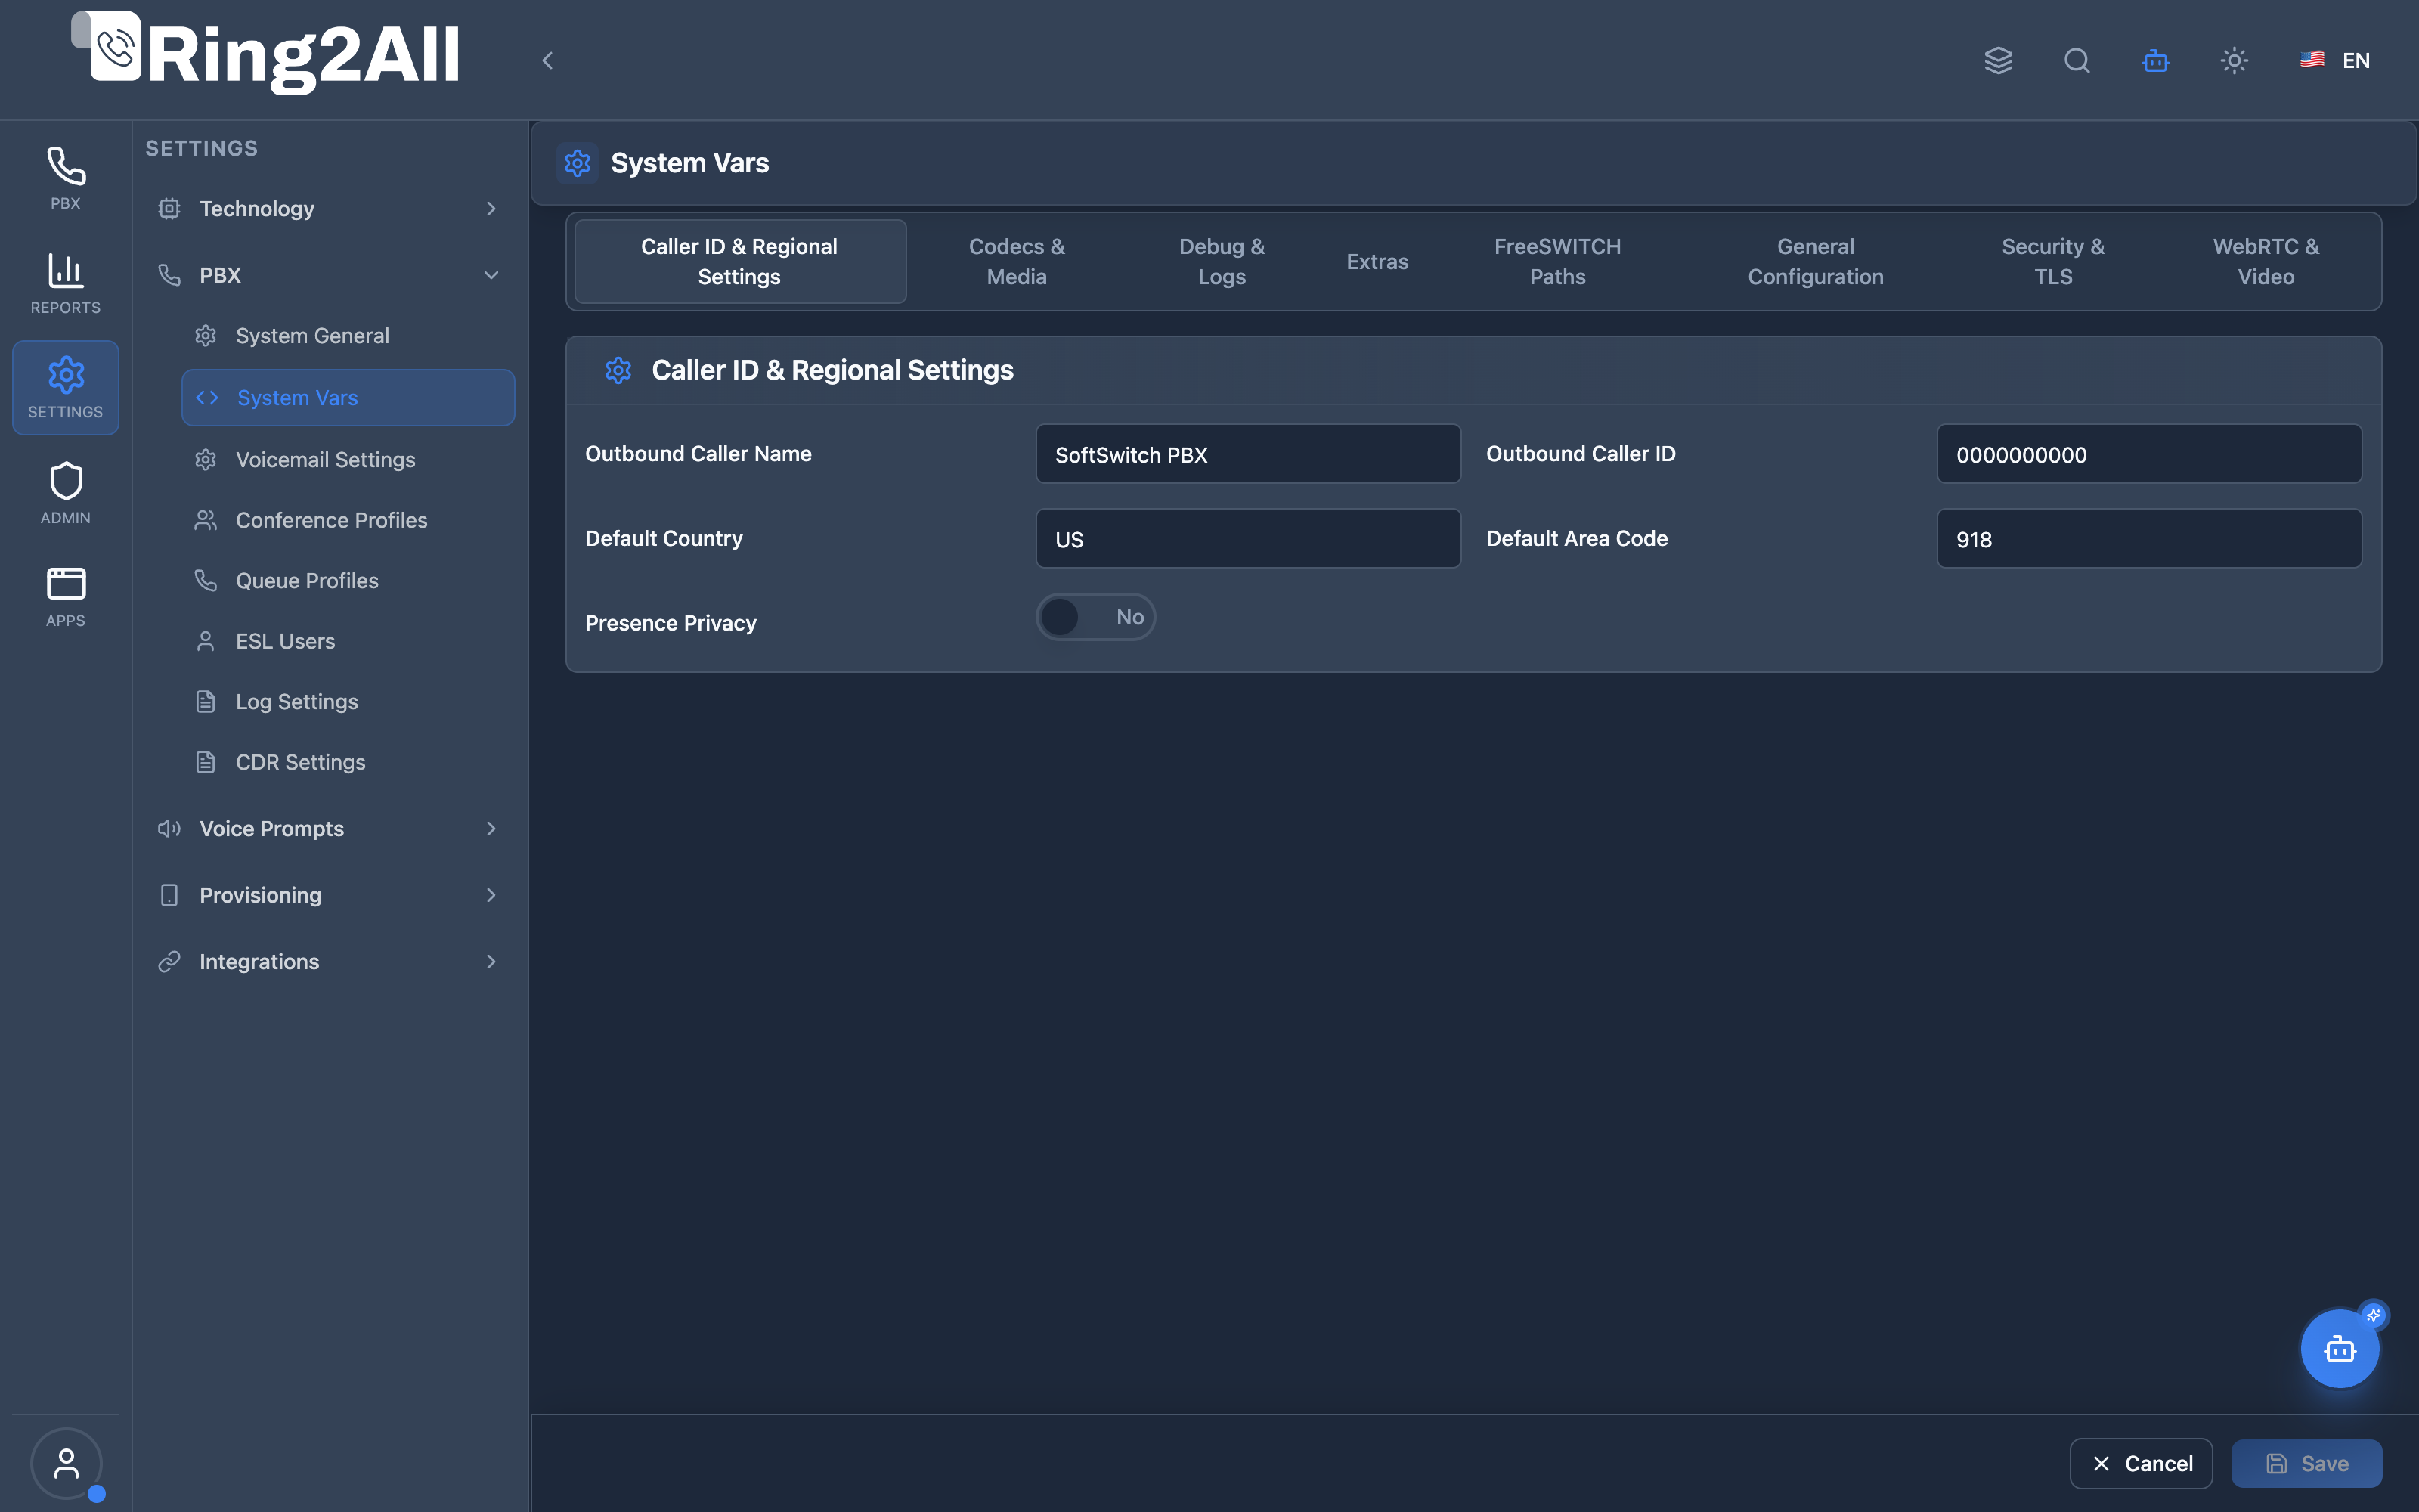2419x1512 pixels.
Task: Open the Apps section icon
Action: pos(65,596)
